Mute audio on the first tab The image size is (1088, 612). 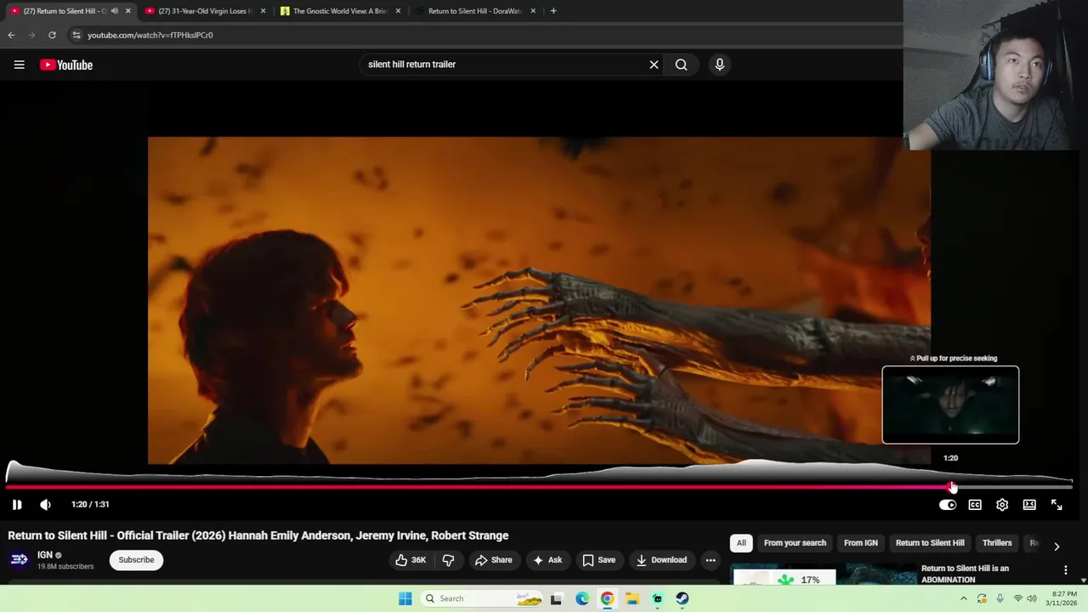(x=115, y=11)
